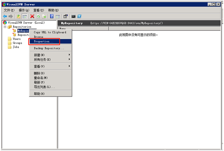Image resolution: width=224 pixels, height=151 pixels.
Task: Open the 帮助(H) menu in menu bar
Action: (53, 10)
